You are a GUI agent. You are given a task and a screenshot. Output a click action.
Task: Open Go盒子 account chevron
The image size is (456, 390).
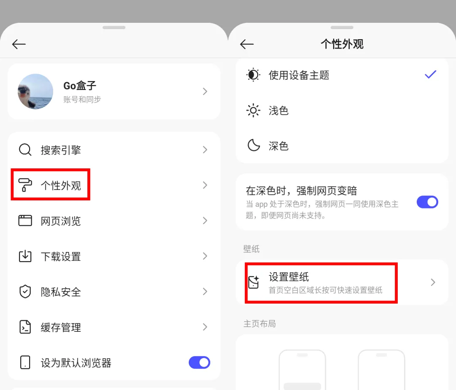(205, 92)
